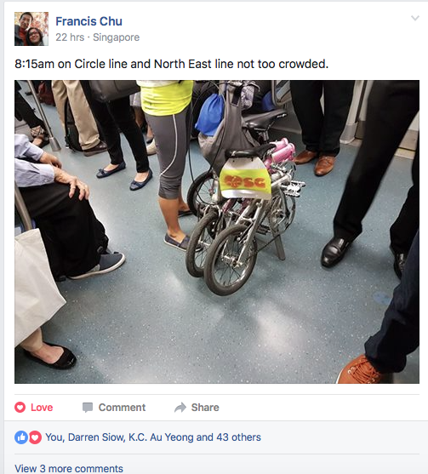Select the Share arrow icon

pos(180,408)
